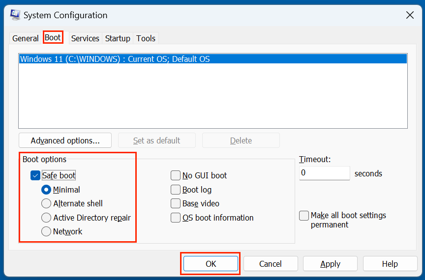
Task: Switch to the General tab
Action: pos(25,38)
